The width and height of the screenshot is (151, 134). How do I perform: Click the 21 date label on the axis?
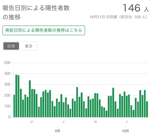pos(32,122)
